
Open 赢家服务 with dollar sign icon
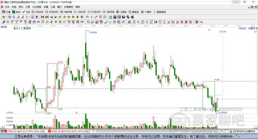[x=159, y=12]
